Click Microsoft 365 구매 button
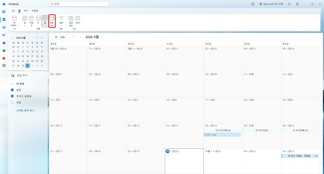 pos(271,4)
